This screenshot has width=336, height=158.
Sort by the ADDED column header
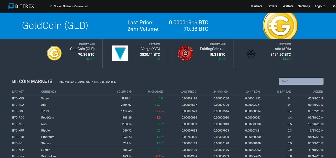click(x=318, y=92)
